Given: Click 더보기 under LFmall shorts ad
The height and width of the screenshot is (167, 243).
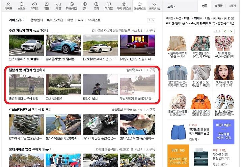Looking at the screenshot, I should (194, 139).
